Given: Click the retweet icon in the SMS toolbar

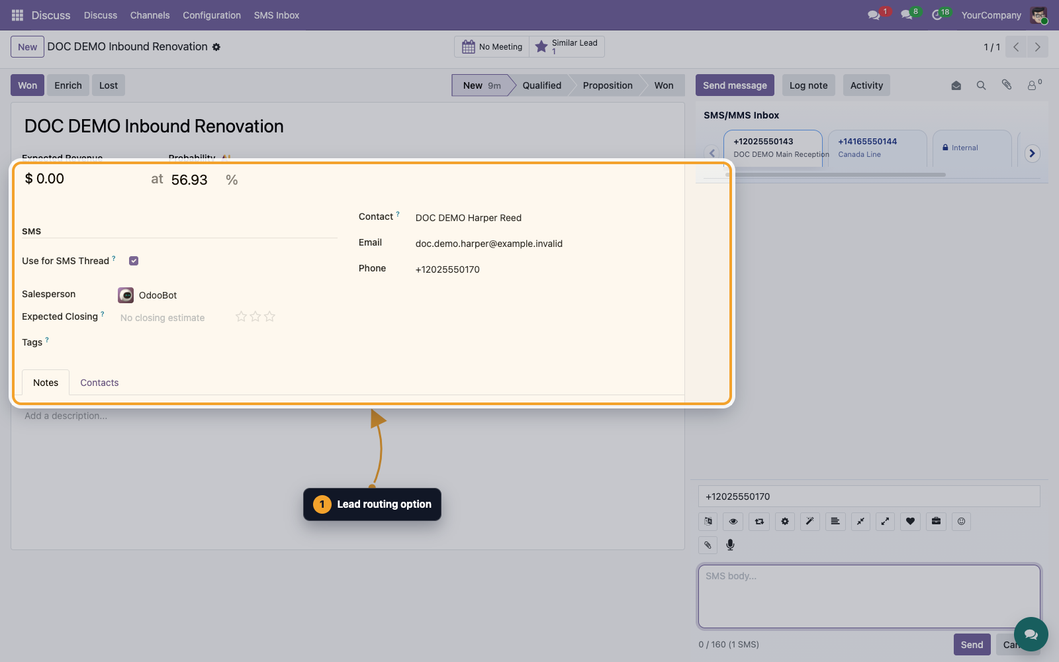Looking at the screenshot, I should tap(759, 522).
